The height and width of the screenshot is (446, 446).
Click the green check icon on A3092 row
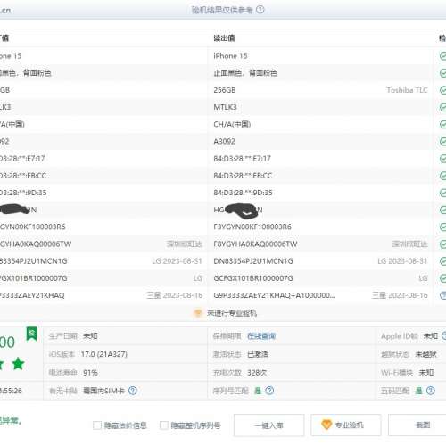click(442, 142)
